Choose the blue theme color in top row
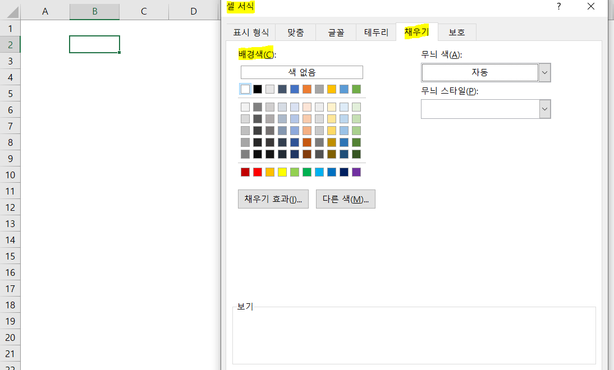The image size is (614, 370). (295, 89)
